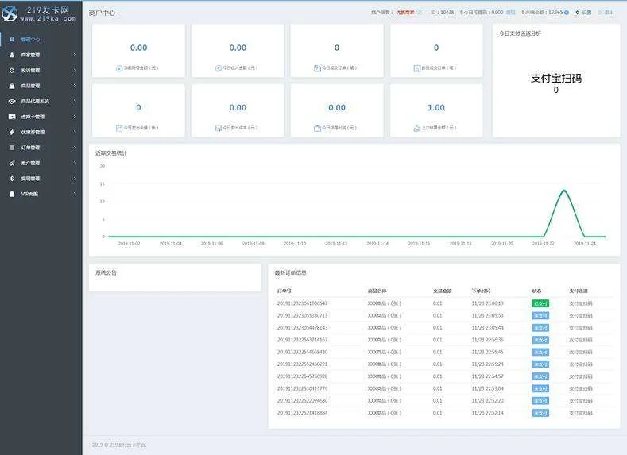Click the 优惠券管理 tag icon in sidebar
The width and height of the screenshot is (627, 455).
(12, 132)
